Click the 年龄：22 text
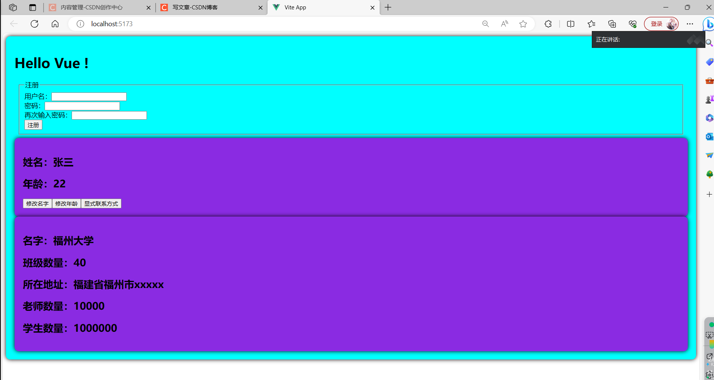 pyautogui.click(x=44, y=184)
